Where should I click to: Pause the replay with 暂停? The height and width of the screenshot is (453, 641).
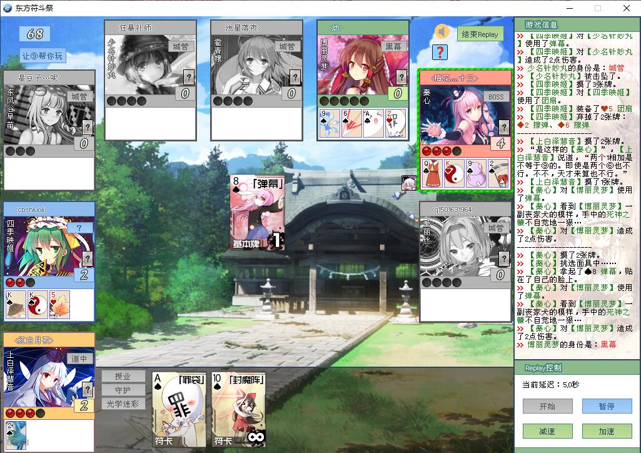click(607, 406)
